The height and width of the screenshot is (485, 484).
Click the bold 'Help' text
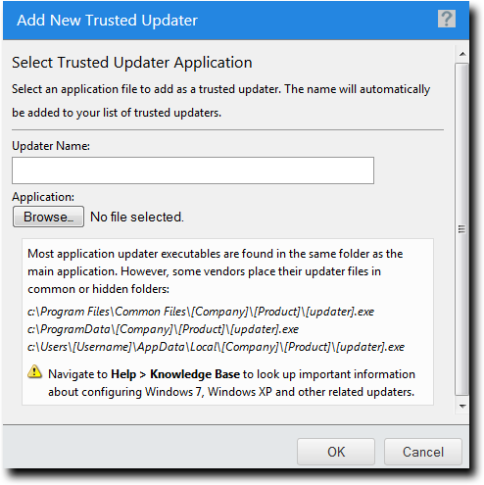(123, 374)
